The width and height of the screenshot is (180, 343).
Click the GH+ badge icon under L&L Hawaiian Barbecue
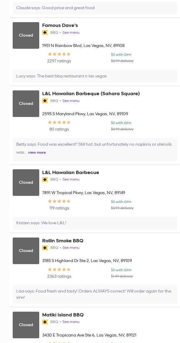pyautogui.click(x=45, y=179)
